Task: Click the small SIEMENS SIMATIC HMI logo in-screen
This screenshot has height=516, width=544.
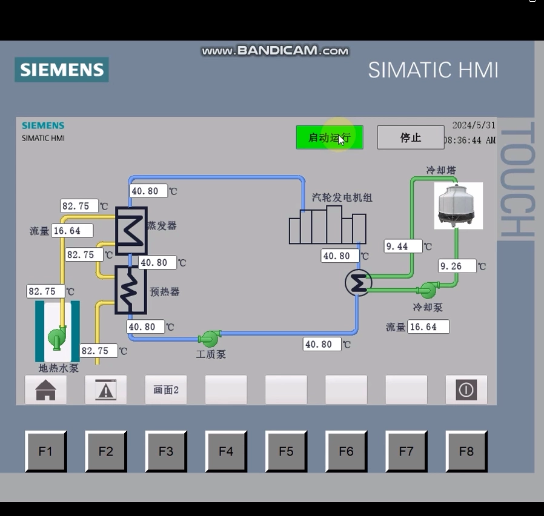Action: tap(44, 131)
